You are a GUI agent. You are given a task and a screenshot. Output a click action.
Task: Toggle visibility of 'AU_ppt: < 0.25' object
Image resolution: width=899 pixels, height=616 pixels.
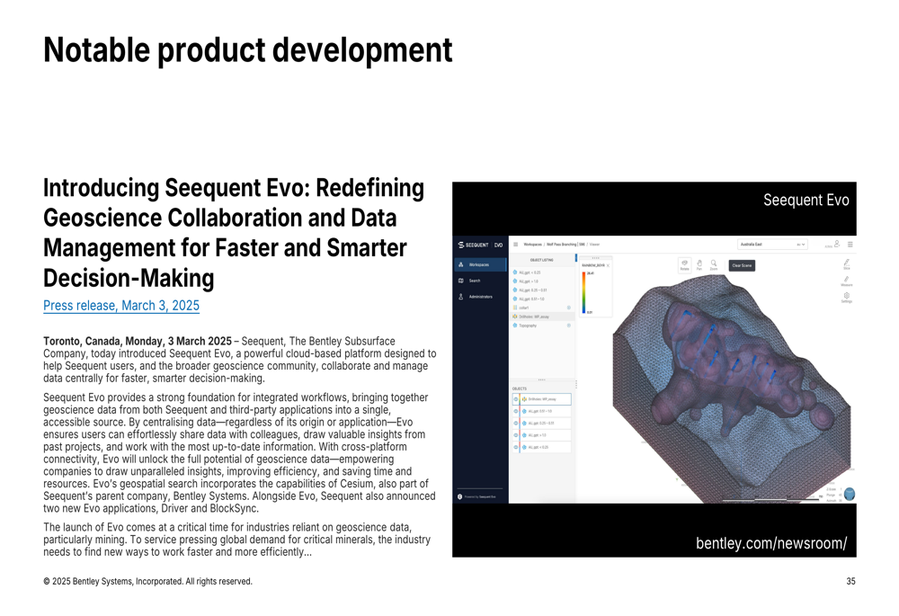click(516, 447)
